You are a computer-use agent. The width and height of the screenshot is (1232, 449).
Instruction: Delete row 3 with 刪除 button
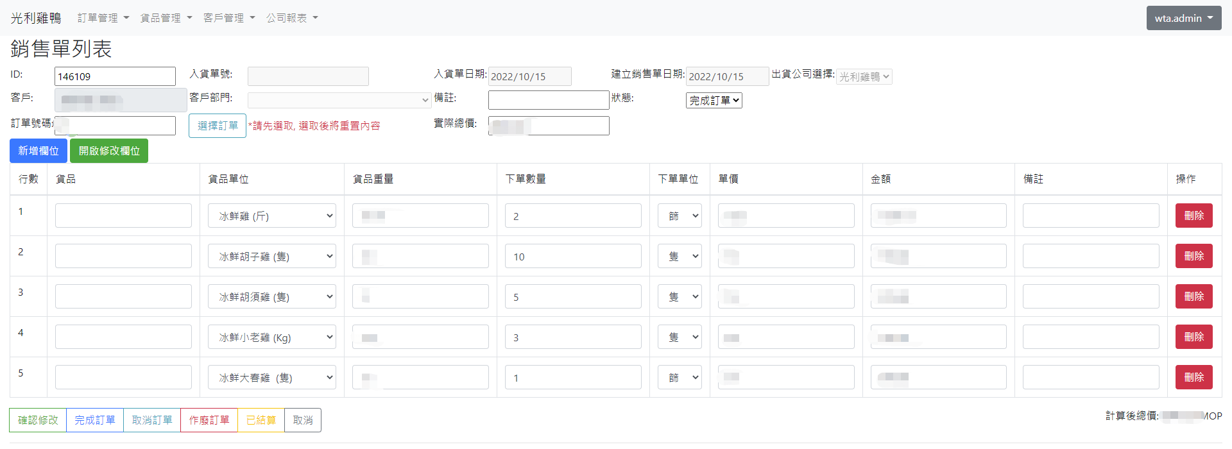pyautogui.click(x=1194, y=296)
